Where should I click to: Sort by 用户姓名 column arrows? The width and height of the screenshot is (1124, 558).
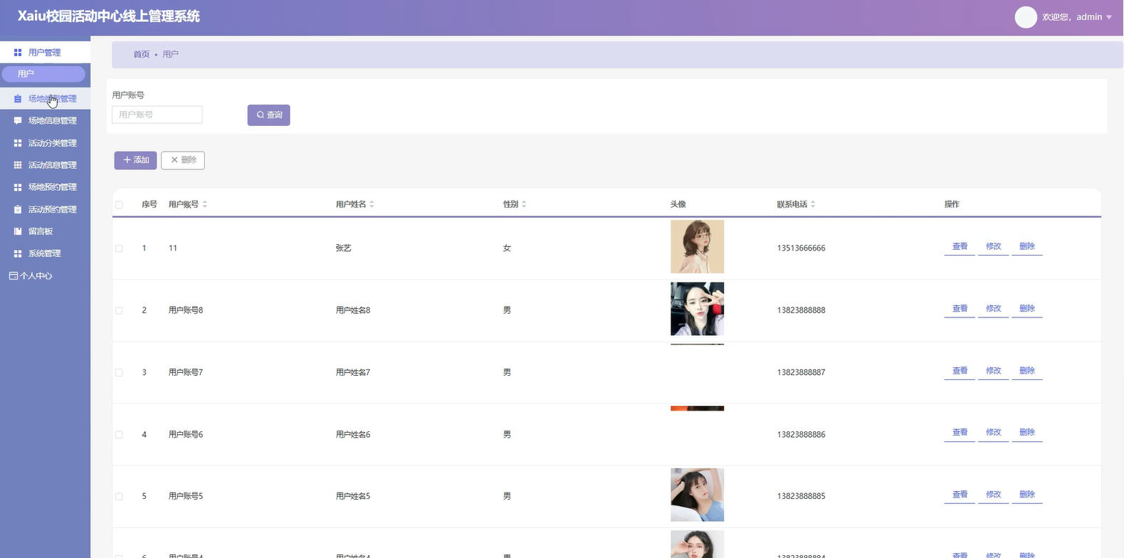(x=372, y=204)
